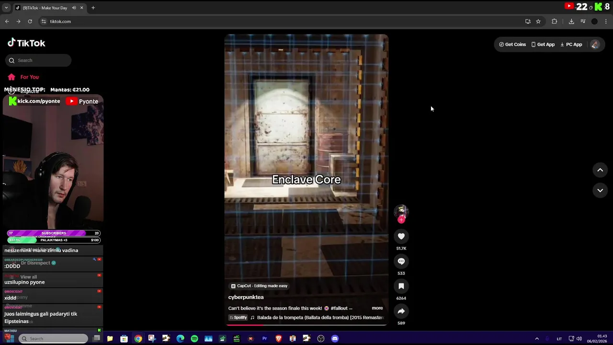Open Brave browser from the taskbar
The width and height of the screenshot is (613, 345).
click(x=279, y=338)
